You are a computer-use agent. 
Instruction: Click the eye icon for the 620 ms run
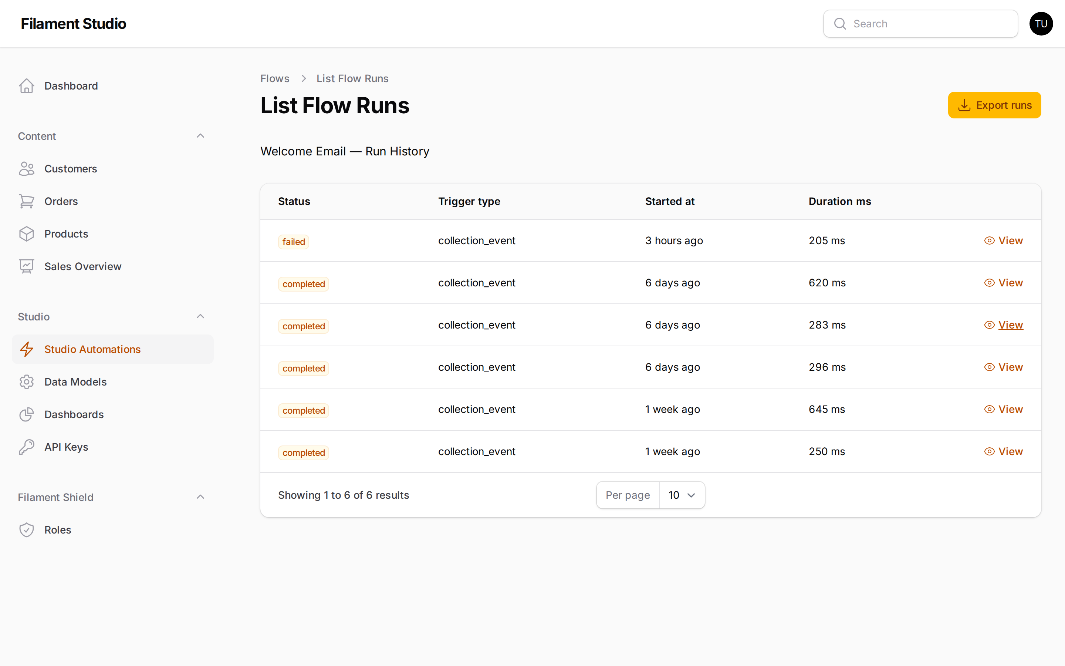point(989,283)
